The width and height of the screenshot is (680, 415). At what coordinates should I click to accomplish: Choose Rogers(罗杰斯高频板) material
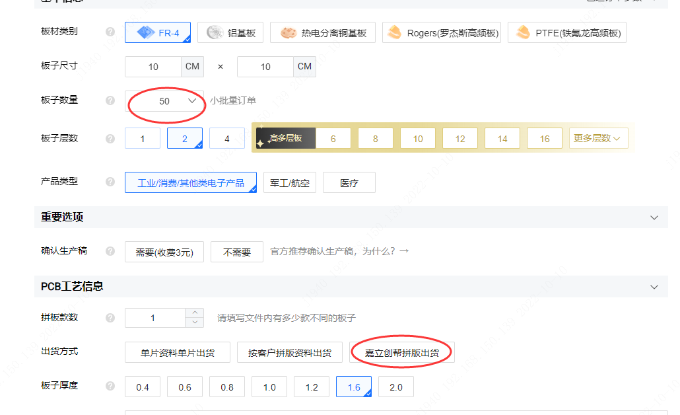tap(441, 32)
